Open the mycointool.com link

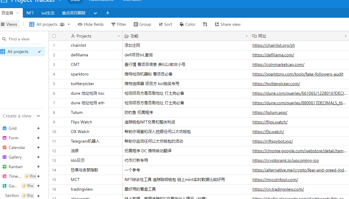coord(275,180)
